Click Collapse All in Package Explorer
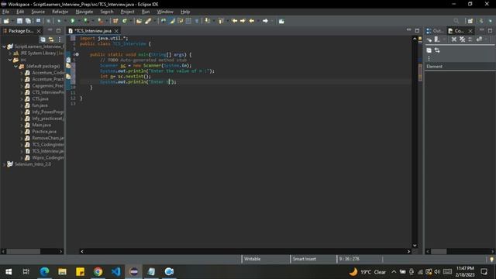The height and width of the screenshot is (279, 496). (43, 40)
